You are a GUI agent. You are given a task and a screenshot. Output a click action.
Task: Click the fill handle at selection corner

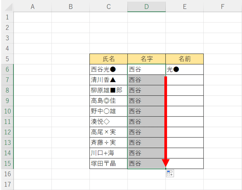pyautogui.click(x=166, y=169)
